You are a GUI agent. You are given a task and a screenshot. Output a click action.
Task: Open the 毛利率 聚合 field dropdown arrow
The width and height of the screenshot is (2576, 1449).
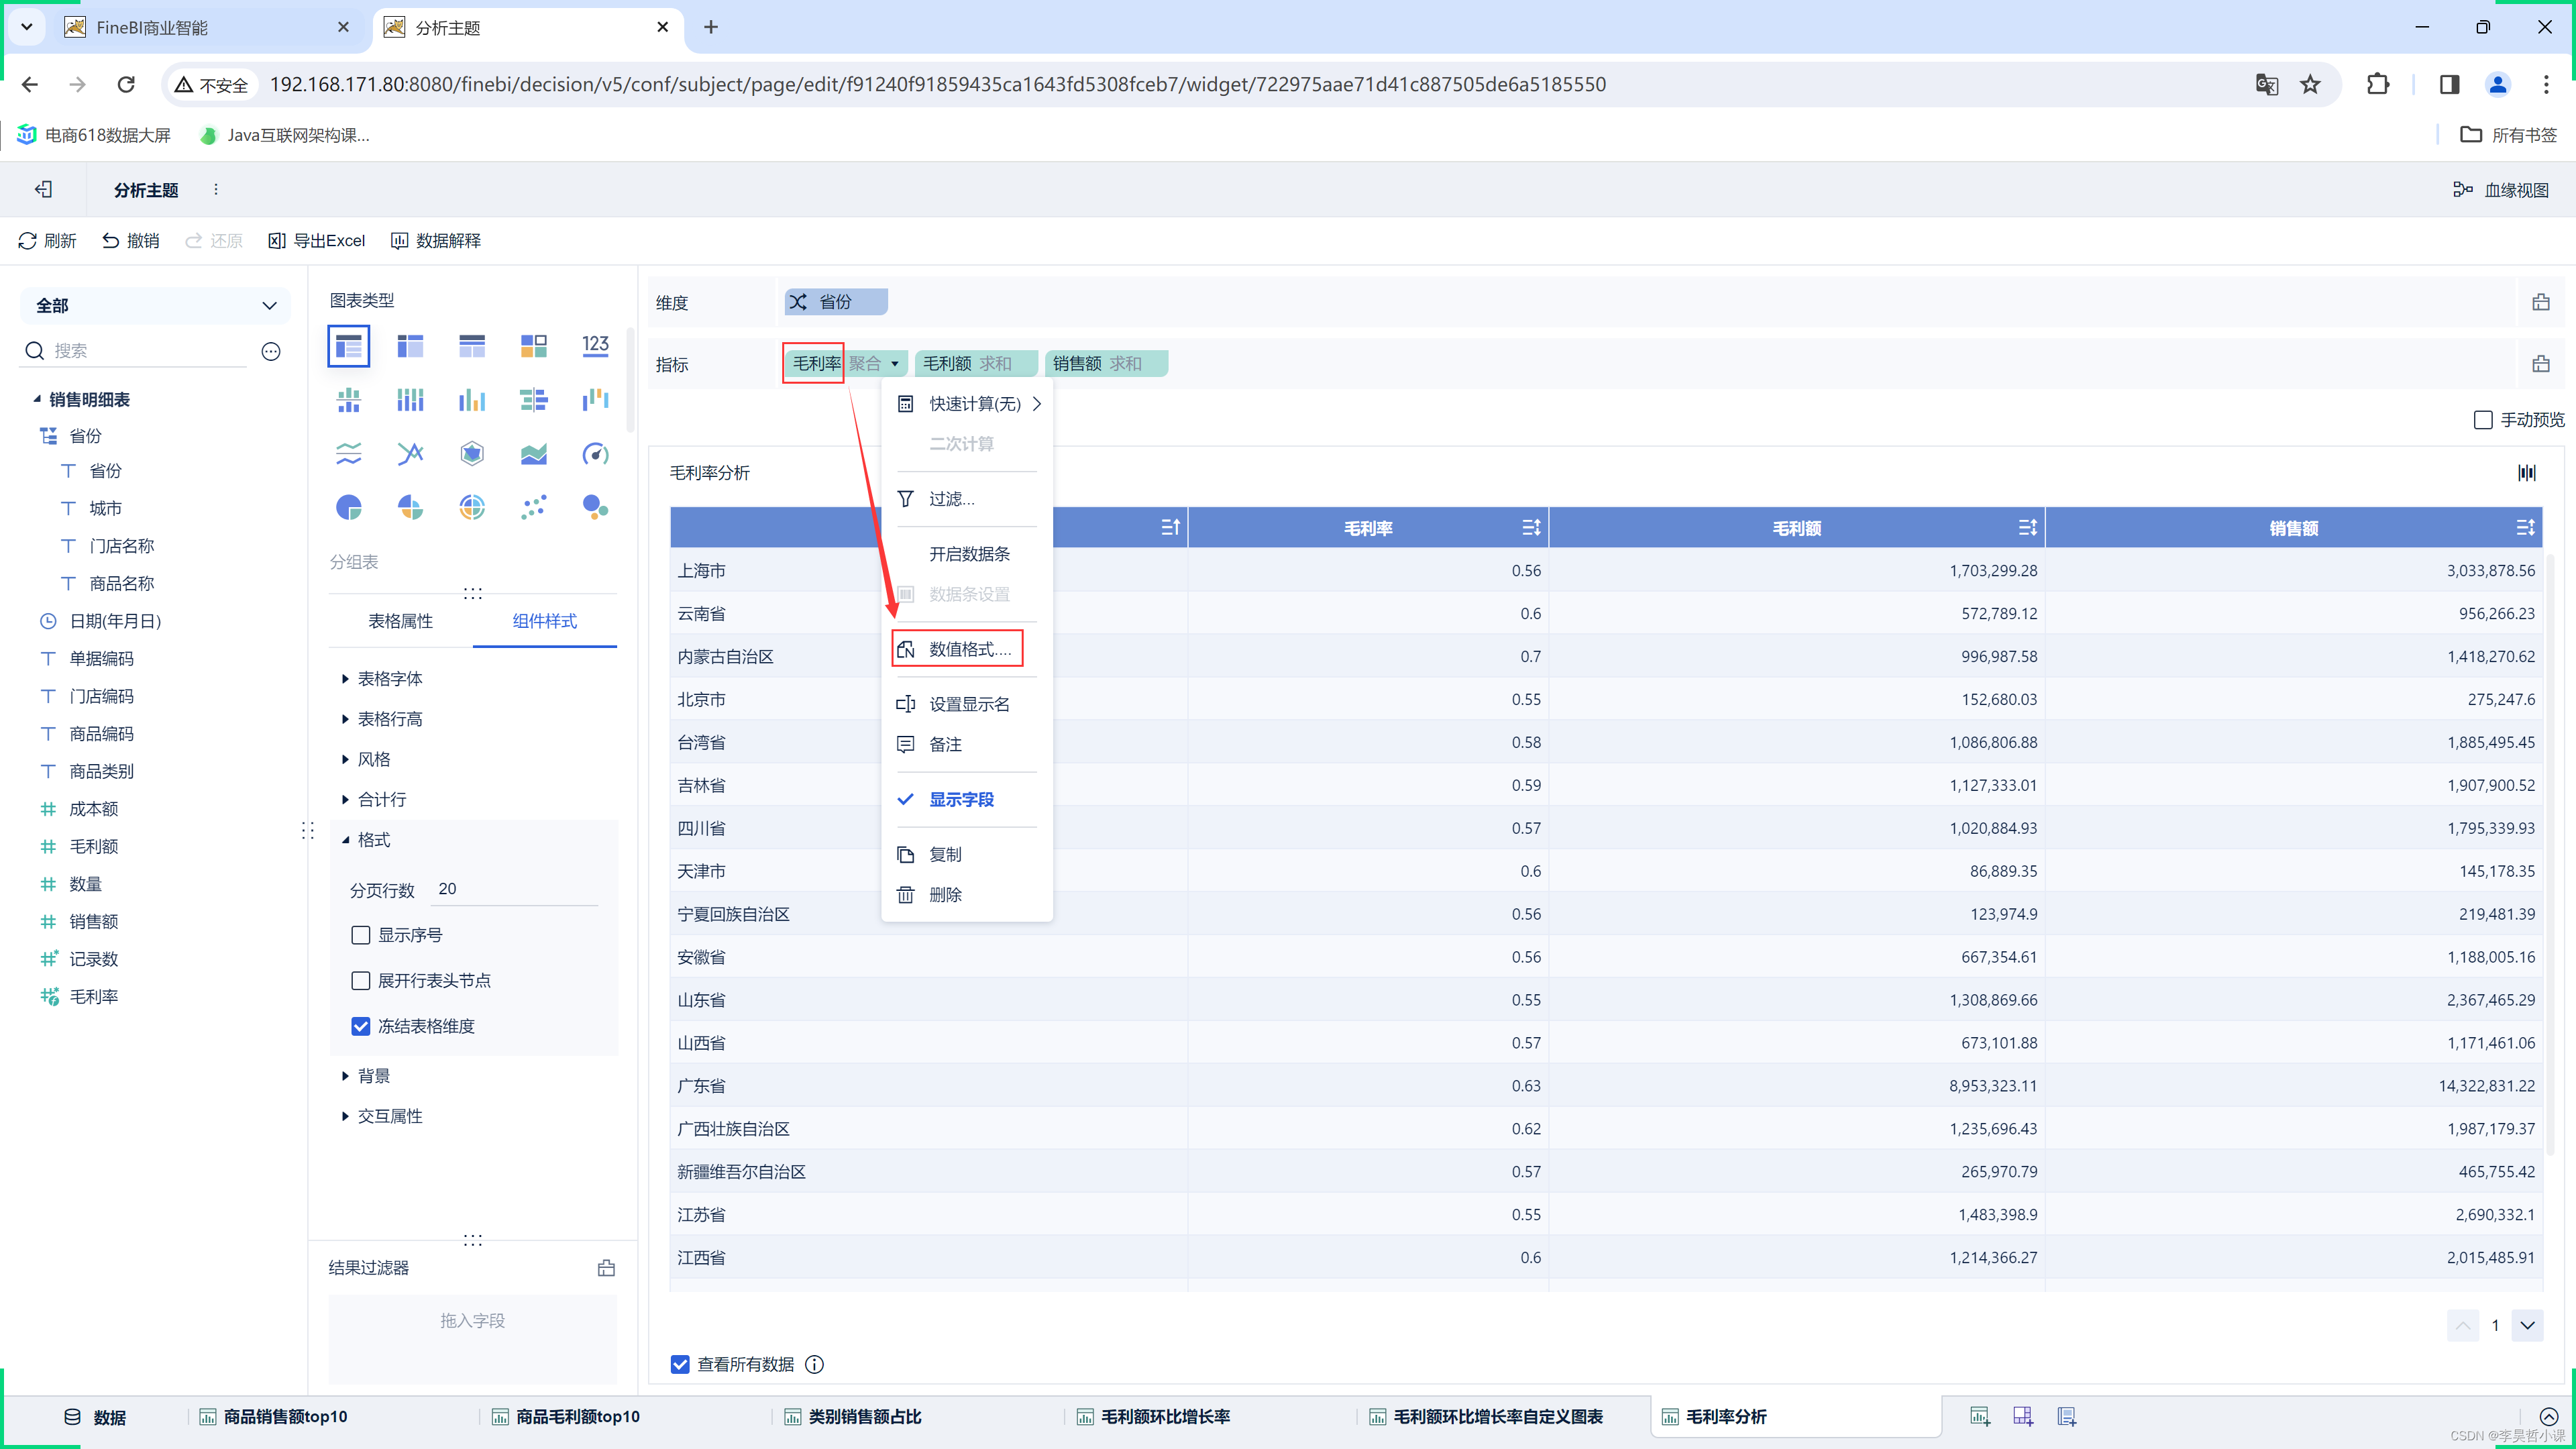point(895,363)
